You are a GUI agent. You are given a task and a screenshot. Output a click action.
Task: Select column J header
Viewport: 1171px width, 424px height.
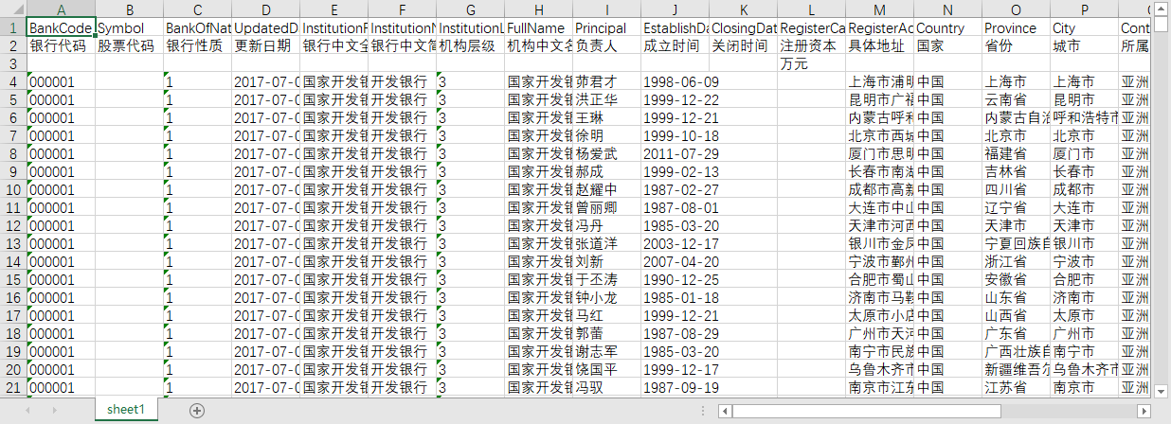pos(676,10)
